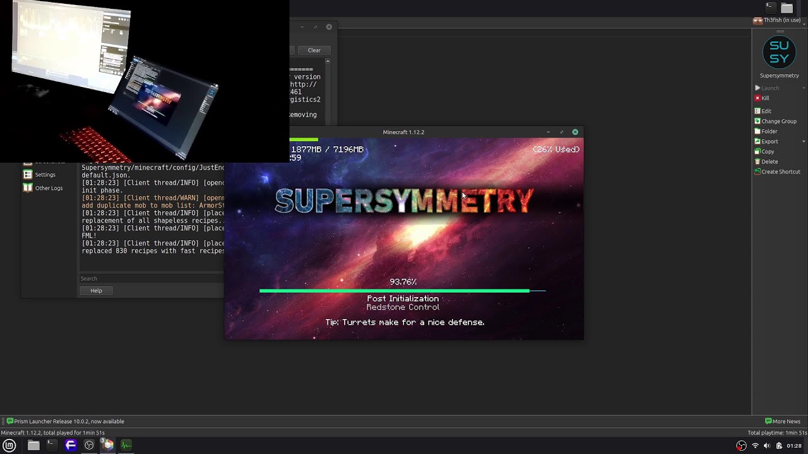
Task: Click the battery power tray icon
Action: coord(779,446)
